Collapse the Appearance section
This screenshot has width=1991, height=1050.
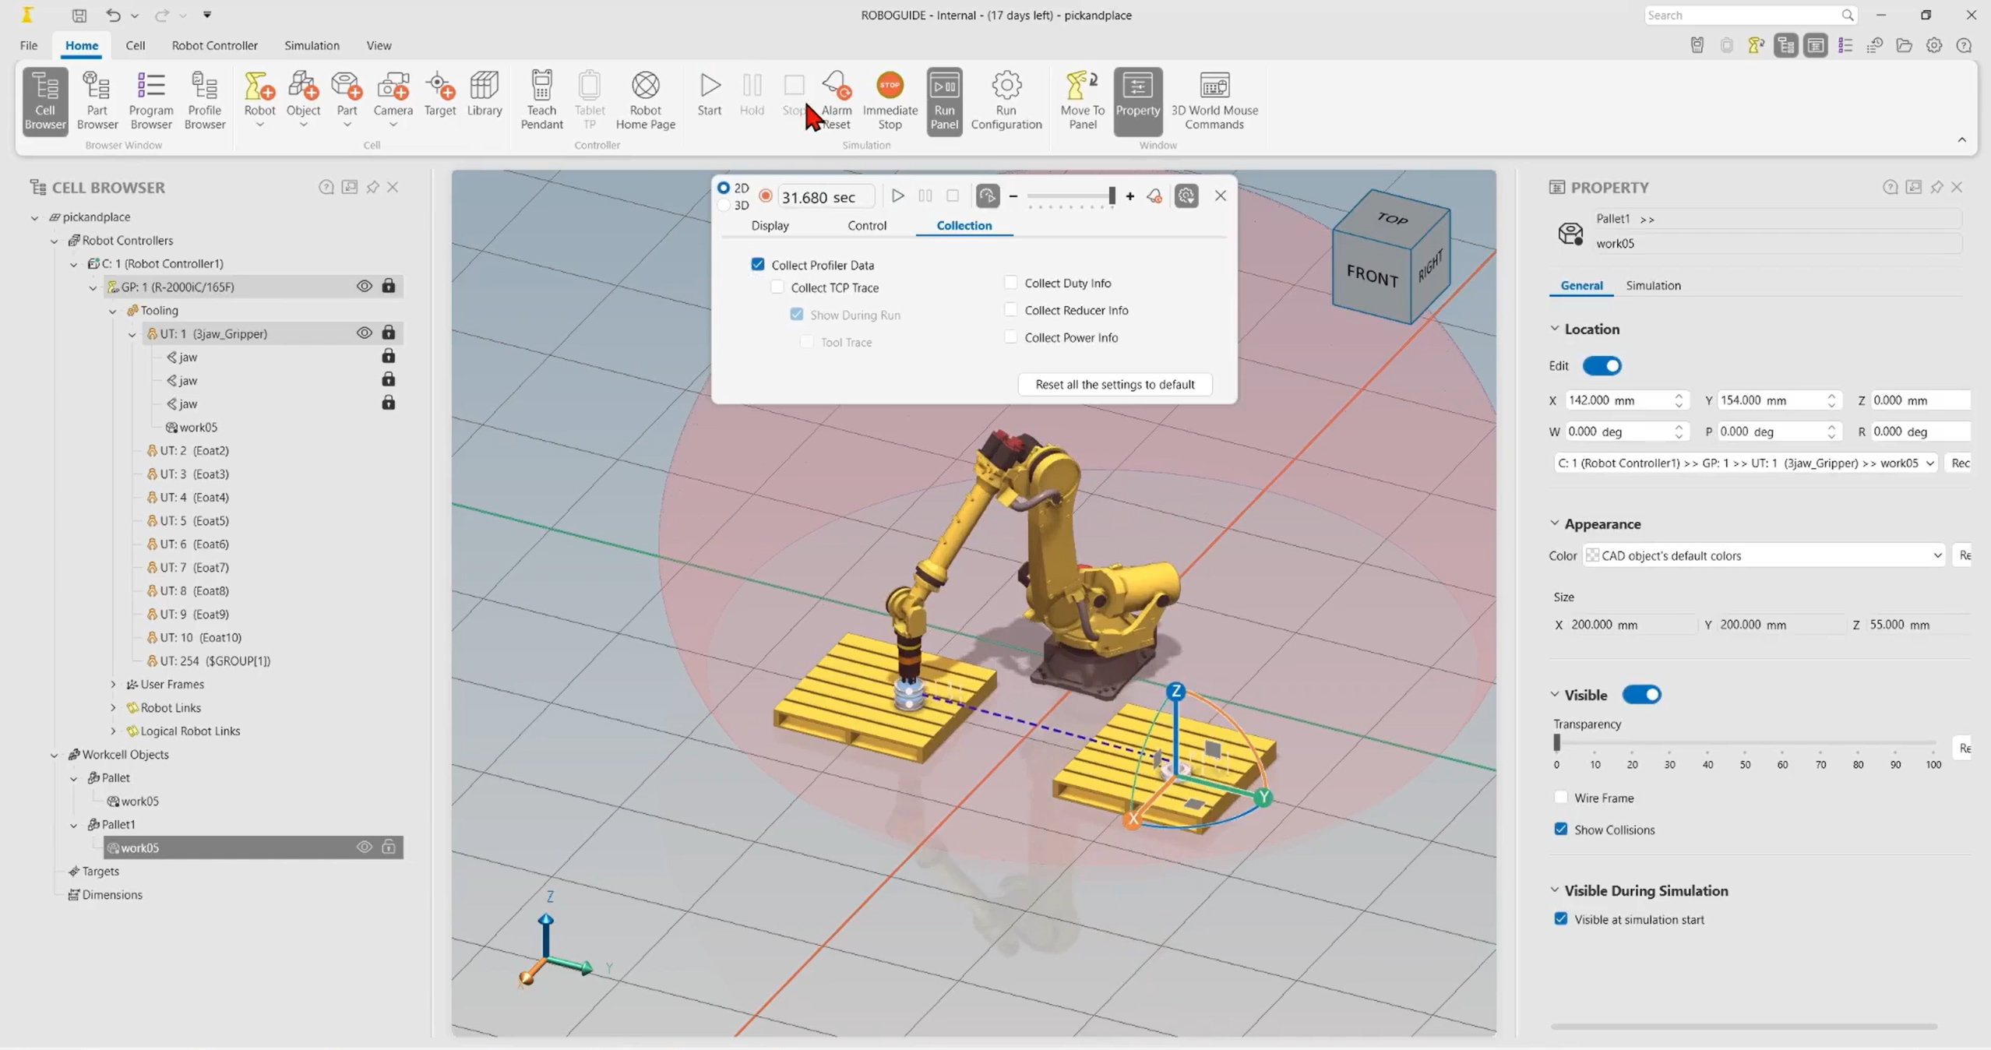point(1555,523)
